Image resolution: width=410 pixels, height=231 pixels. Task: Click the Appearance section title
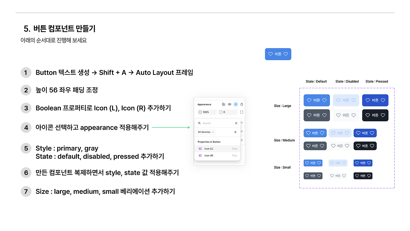click(204, 104)
